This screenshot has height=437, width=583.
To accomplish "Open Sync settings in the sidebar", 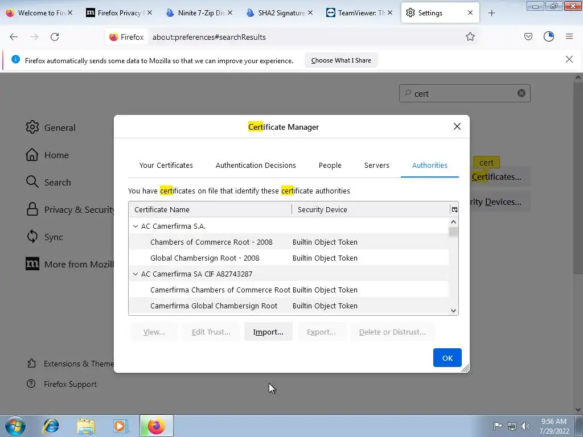I will pyautogui.click(x=44, y=237).
